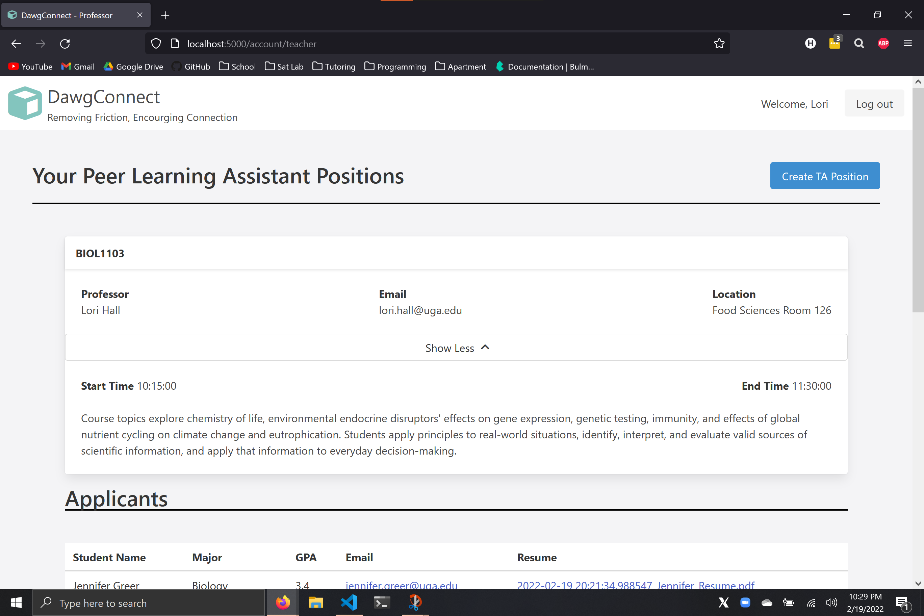Click the browser reload icon
Image resolution: width=924 pixels, height=616 pixels.
click(x=65, y=44)
